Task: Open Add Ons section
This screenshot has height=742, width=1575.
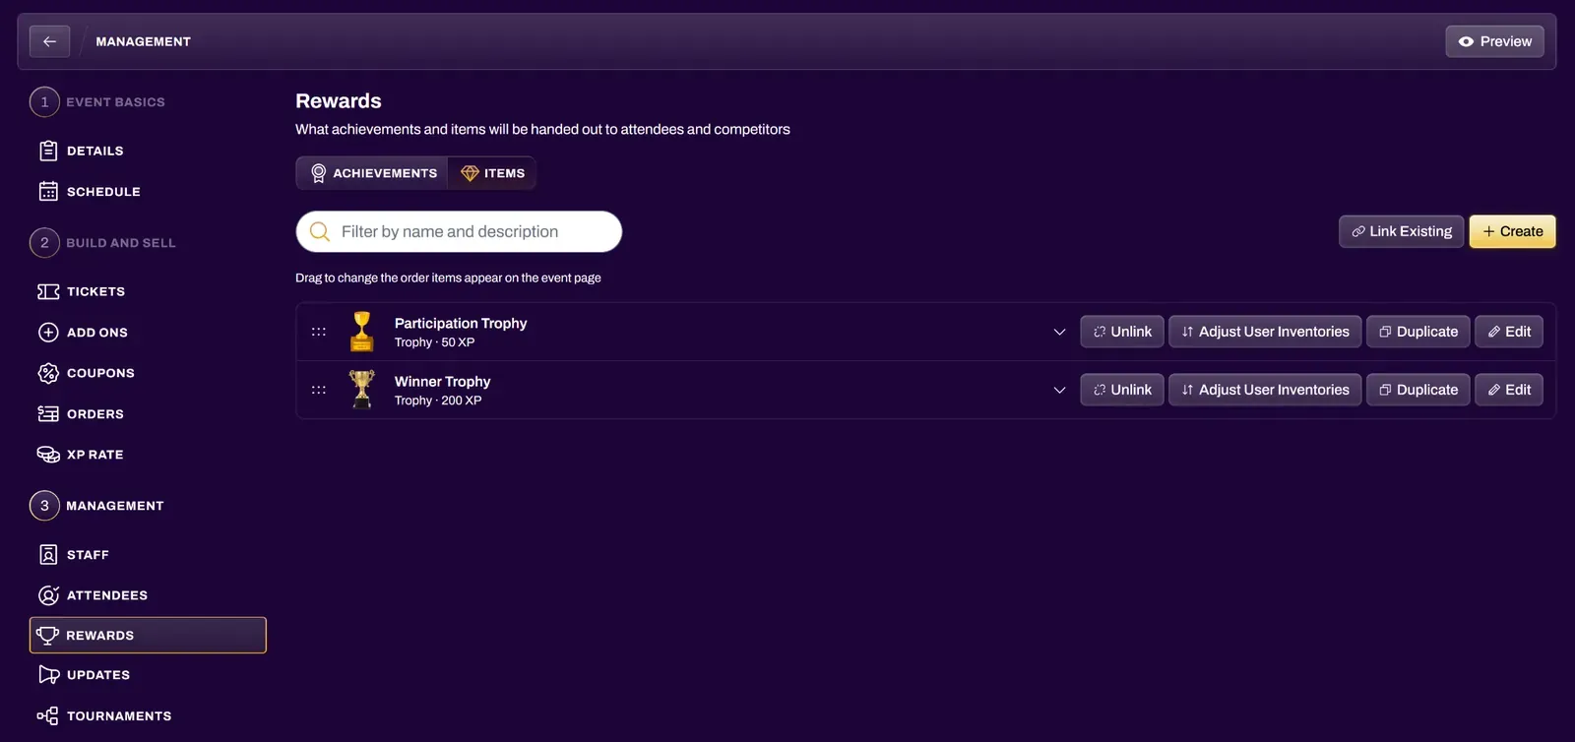Action: point(84,333)
